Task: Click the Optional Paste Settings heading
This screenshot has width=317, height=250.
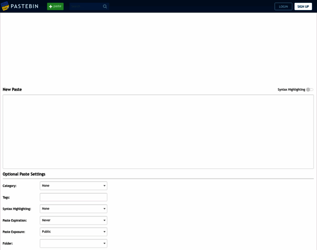Action: tap(24, 174)
